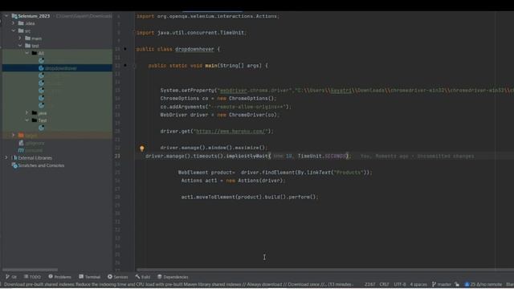Click run gutter icon beside main method

click(125, 66)
